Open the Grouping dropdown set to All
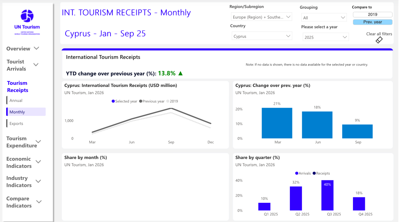399x222 pixels. pyautogui.click(x=324, y=18)
